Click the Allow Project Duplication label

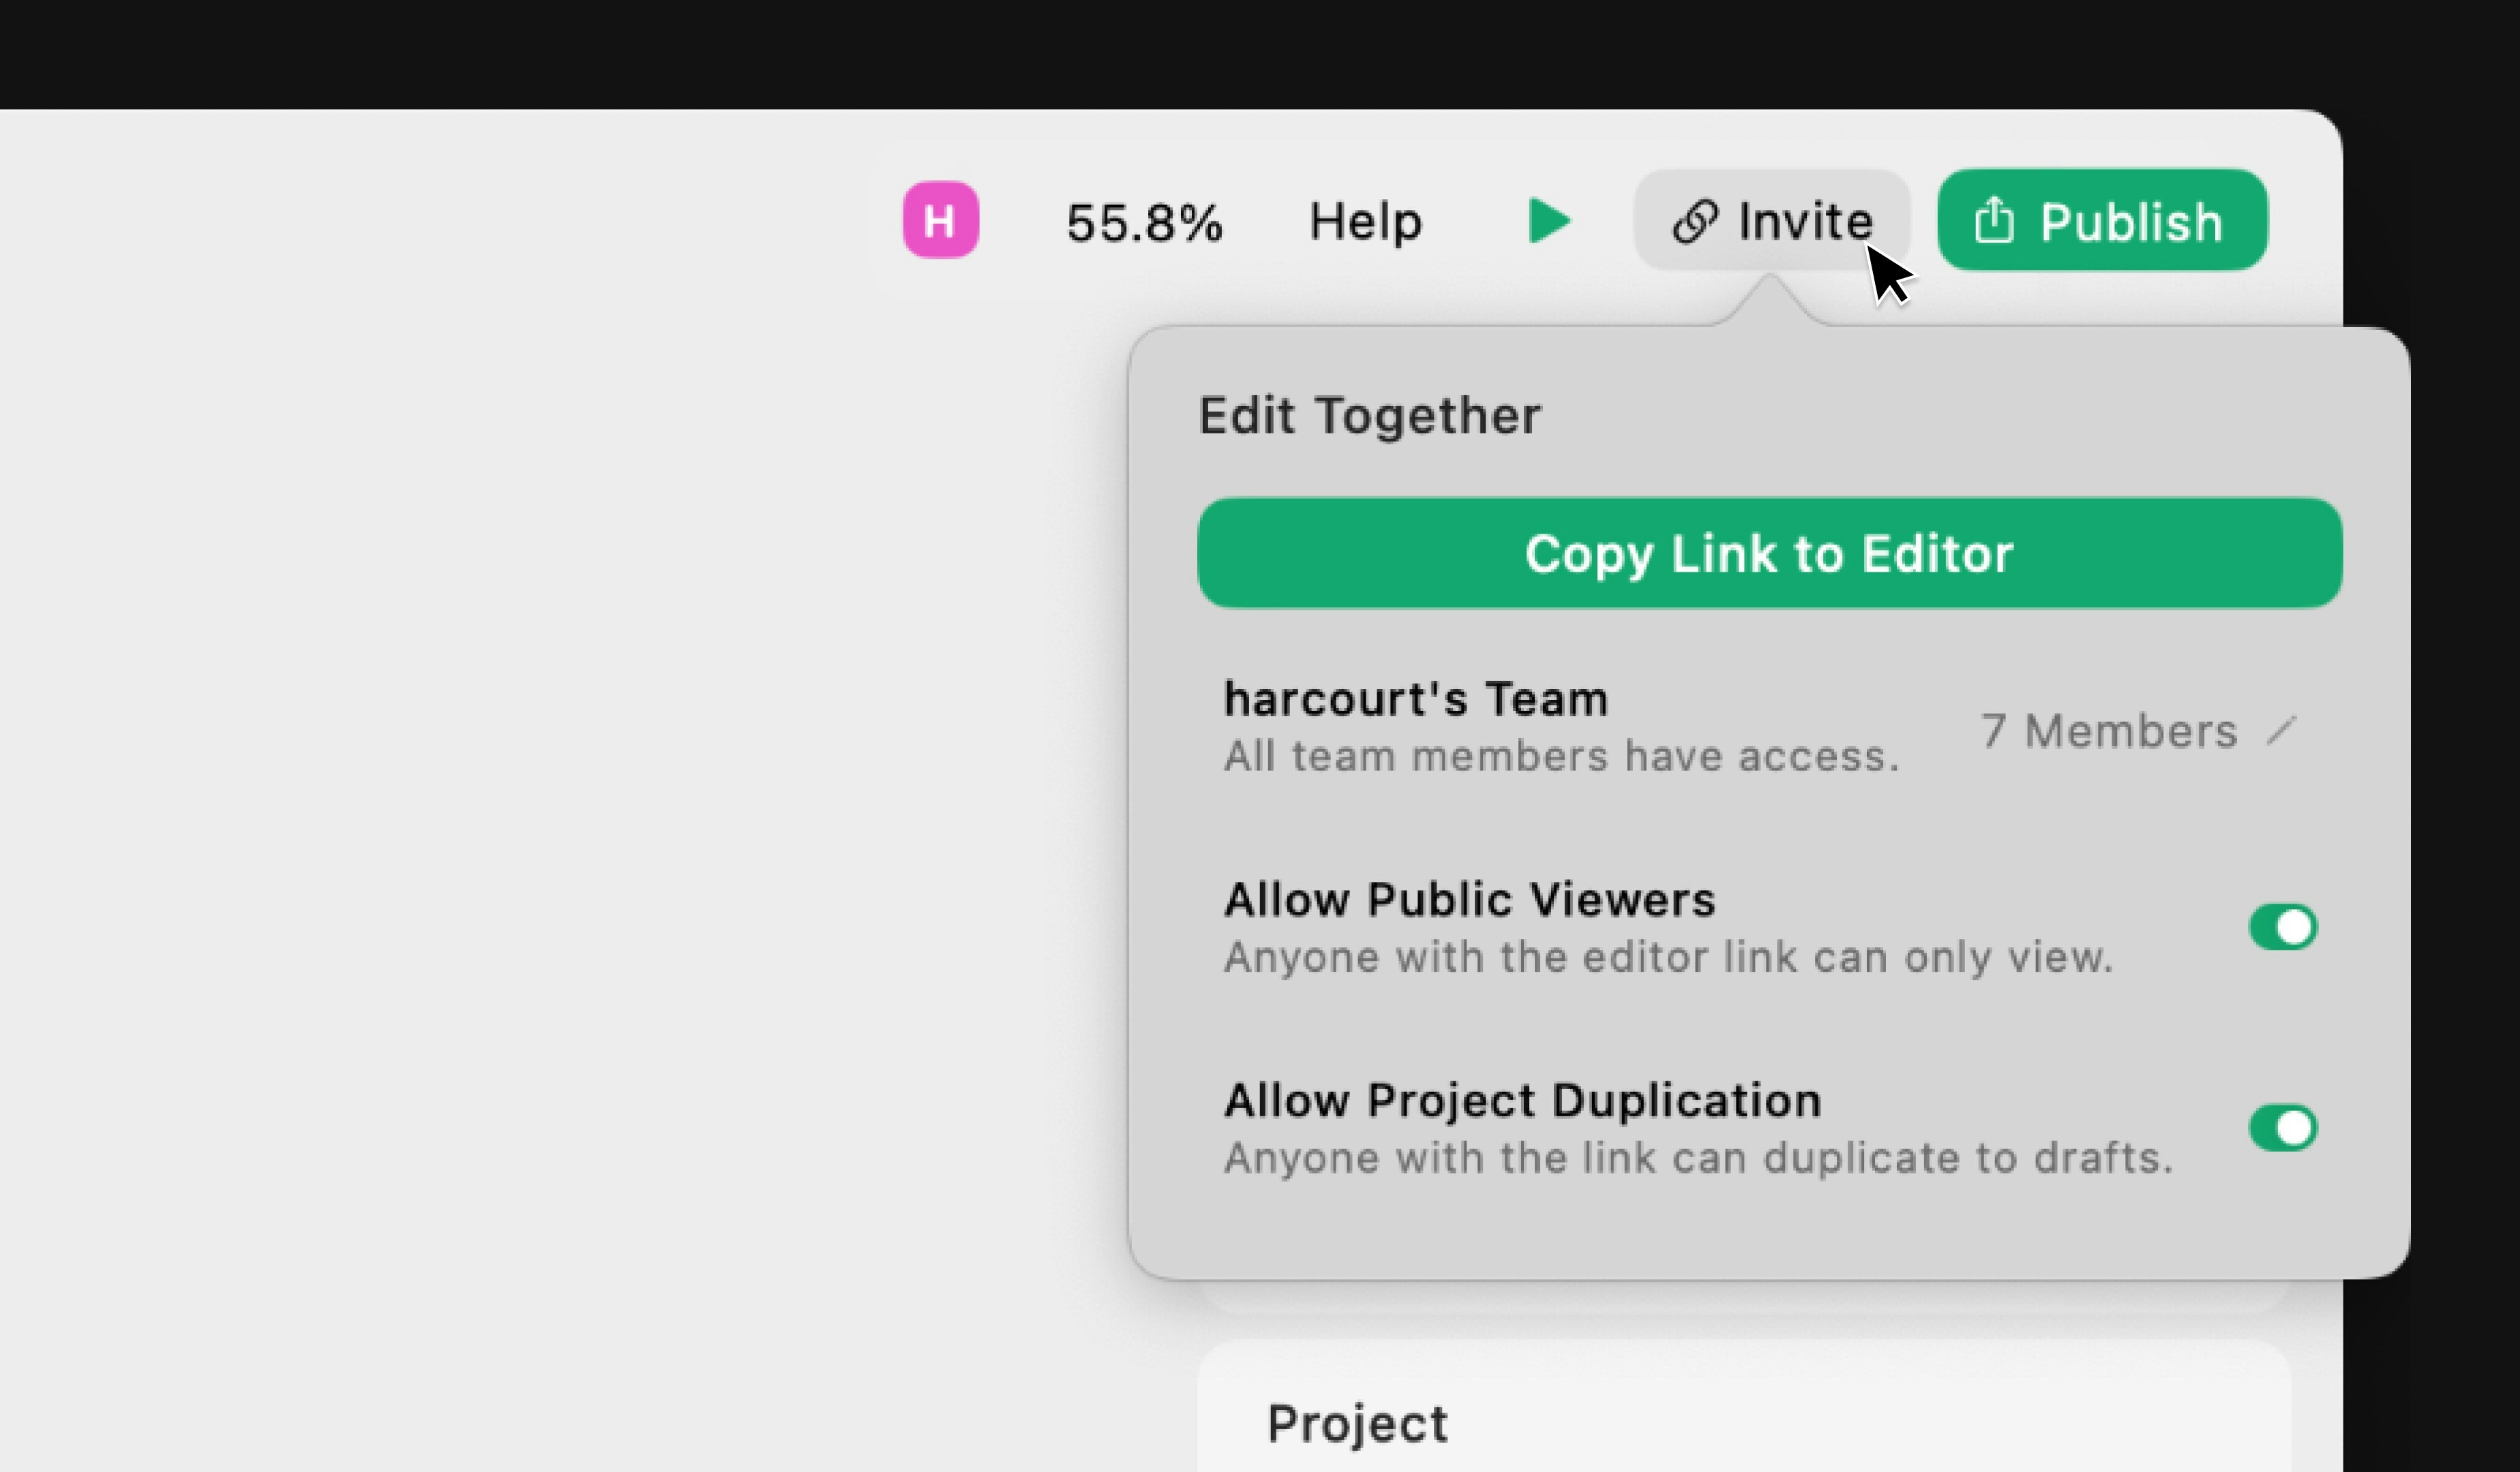1522,1101
